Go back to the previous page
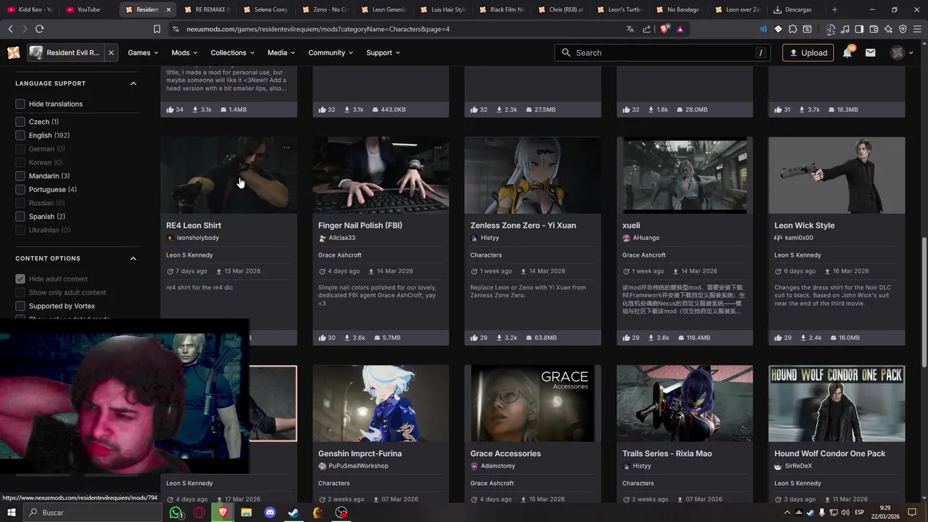This screenshot has height=522, width=928. pyautogui.click(x=10, y=29)
